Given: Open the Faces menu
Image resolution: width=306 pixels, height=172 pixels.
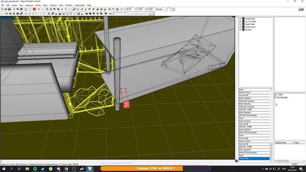Looking at the screenshot, I should 45,5.
